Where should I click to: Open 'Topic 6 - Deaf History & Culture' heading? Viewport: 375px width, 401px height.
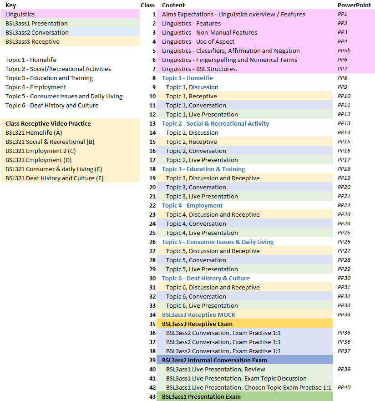(206, 279)
